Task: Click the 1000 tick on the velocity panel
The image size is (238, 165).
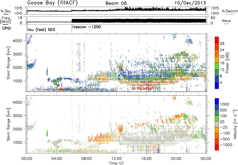Action: coord(18,142)
